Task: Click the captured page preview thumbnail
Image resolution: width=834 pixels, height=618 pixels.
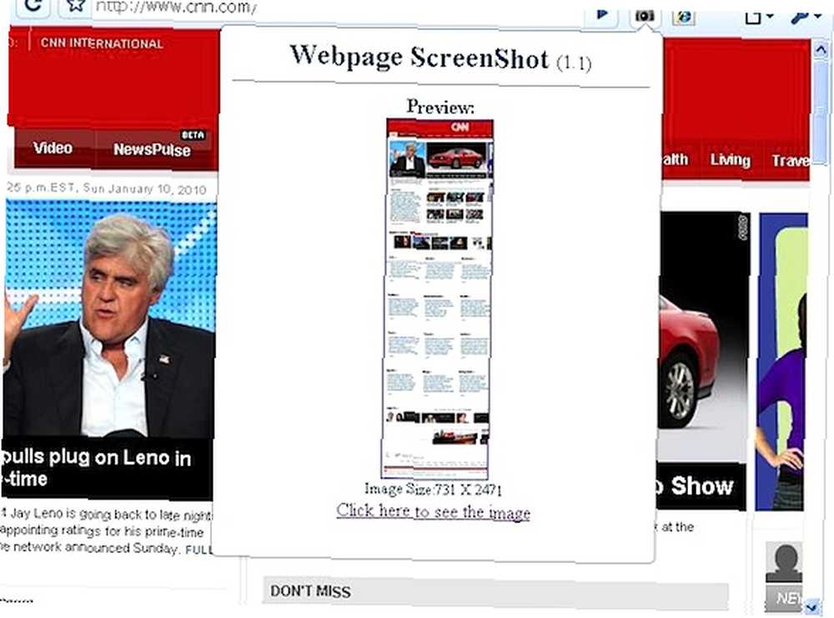Action: pyautogui.click(x=437, y=299)
